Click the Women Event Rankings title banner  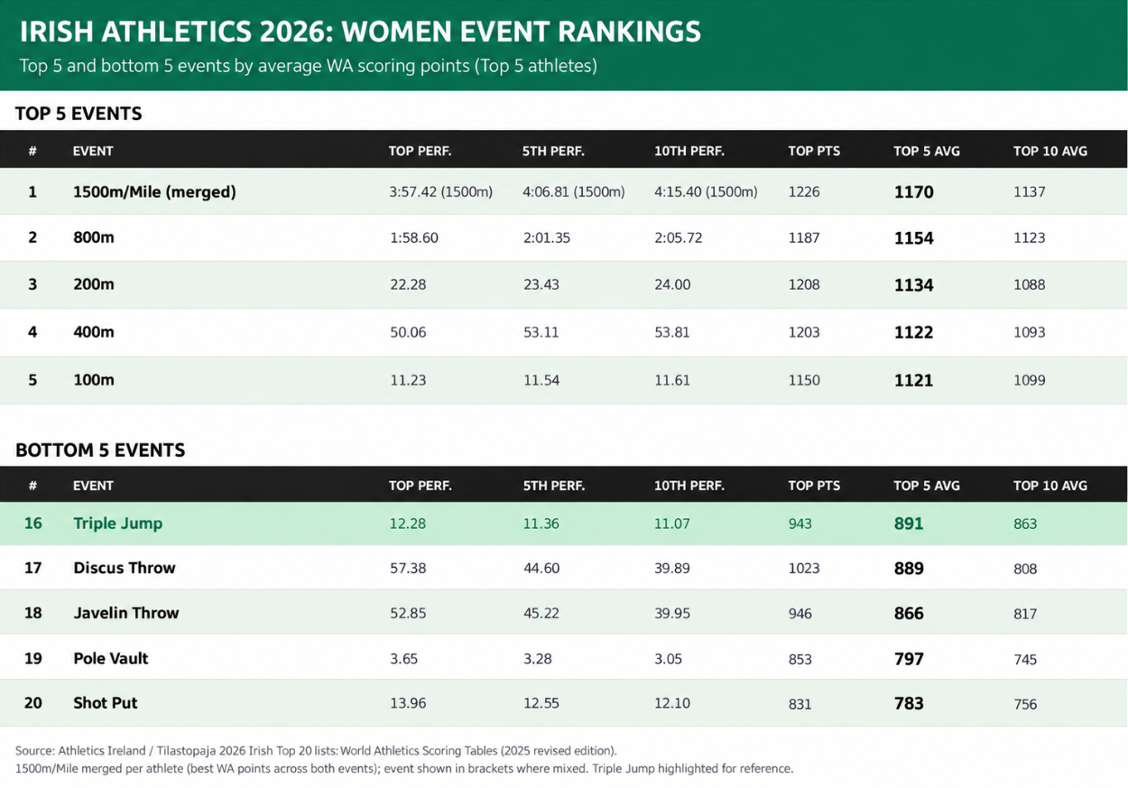563,45
